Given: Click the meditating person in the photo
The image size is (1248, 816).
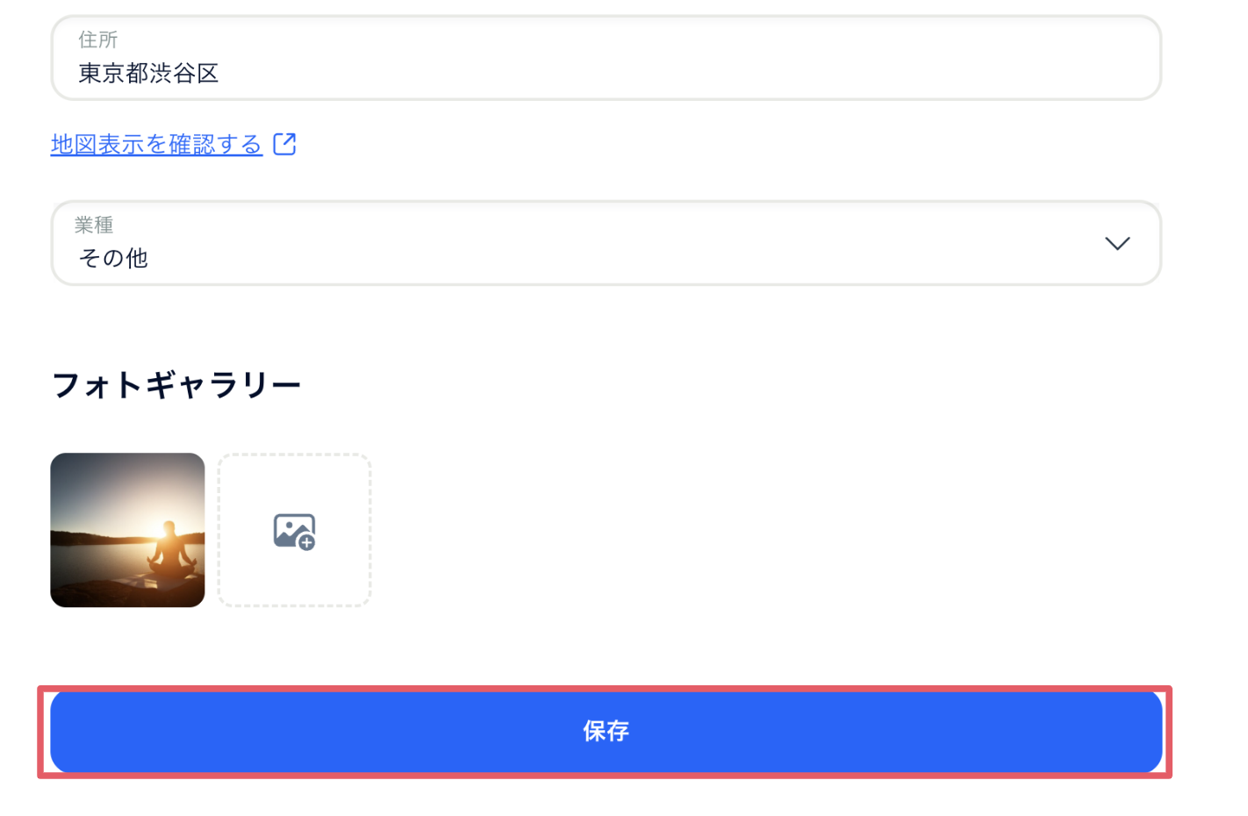Looking at the screenshot, I should (171, 548).
